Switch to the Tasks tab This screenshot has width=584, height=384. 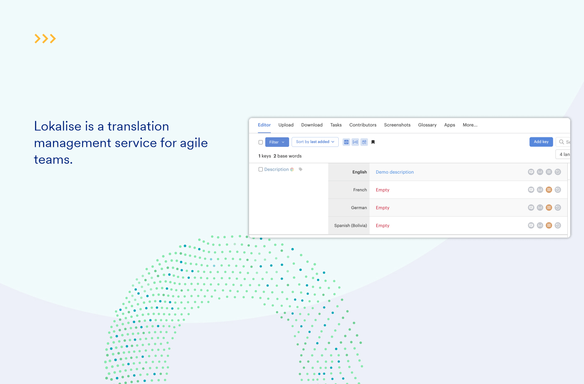tap(336, 125)
